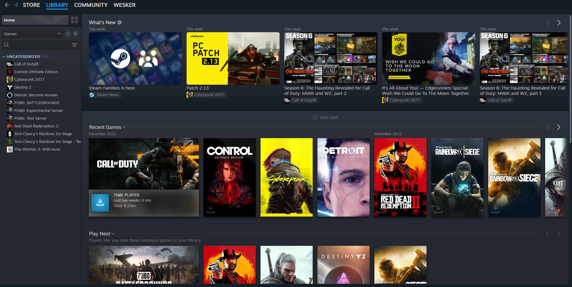
Task: Open the Library tab
Action: (57, 5)
